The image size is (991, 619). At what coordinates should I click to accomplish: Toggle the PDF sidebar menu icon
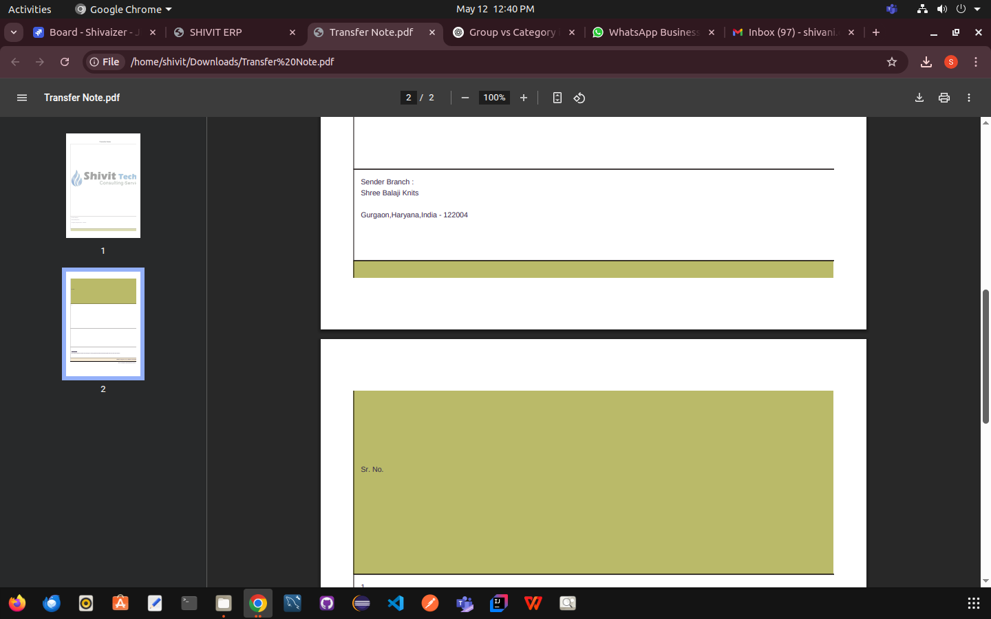[22, 98]
